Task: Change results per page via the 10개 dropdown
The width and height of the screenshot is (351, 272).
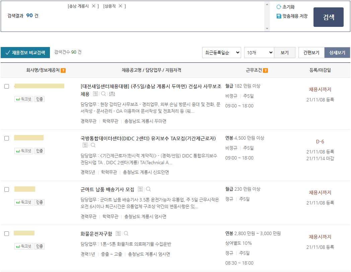Action: click(260, 53)
